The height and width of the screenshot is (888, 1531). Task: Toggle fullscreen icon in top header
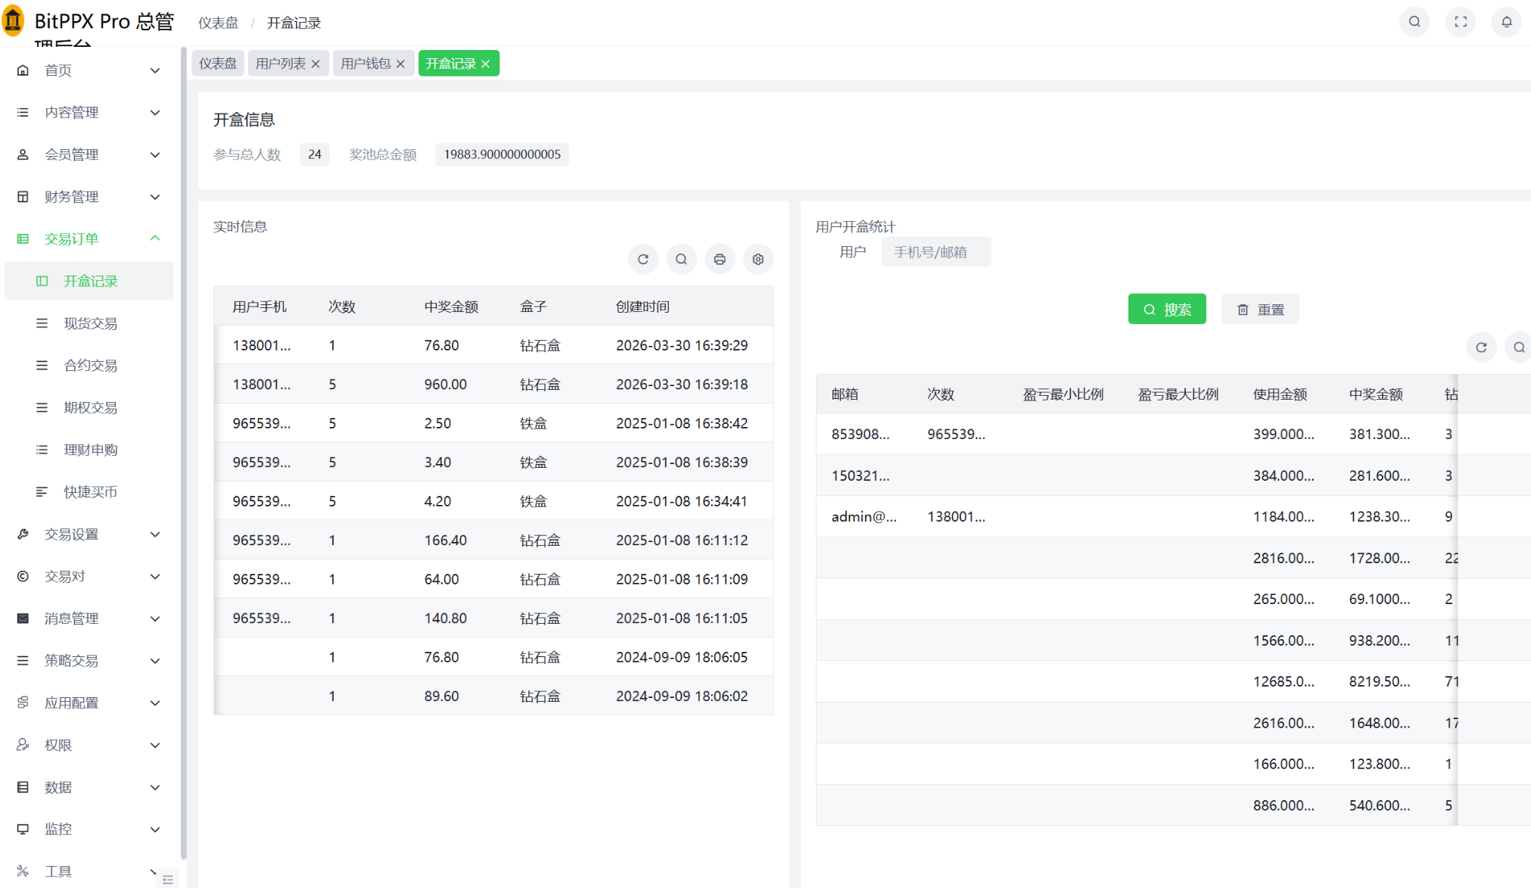[1461, 22]
